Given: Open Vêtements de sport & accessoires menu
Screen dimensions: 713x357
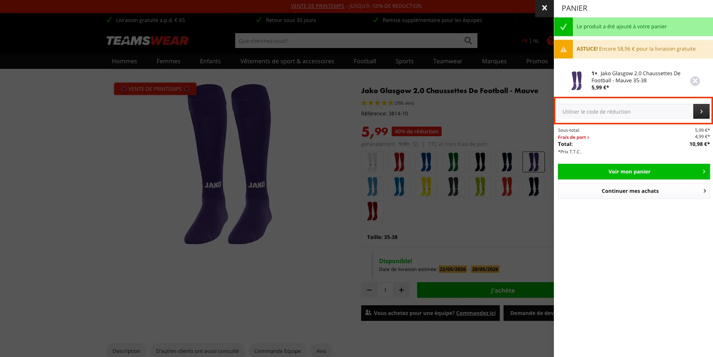Looking at the screenshot, I should click(287, 61).
